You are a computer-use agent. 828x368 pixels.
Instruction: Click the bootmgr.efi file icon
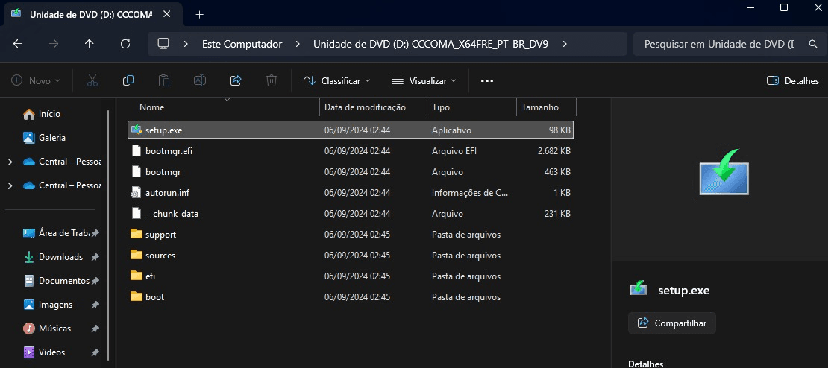[x=137, y=150]
